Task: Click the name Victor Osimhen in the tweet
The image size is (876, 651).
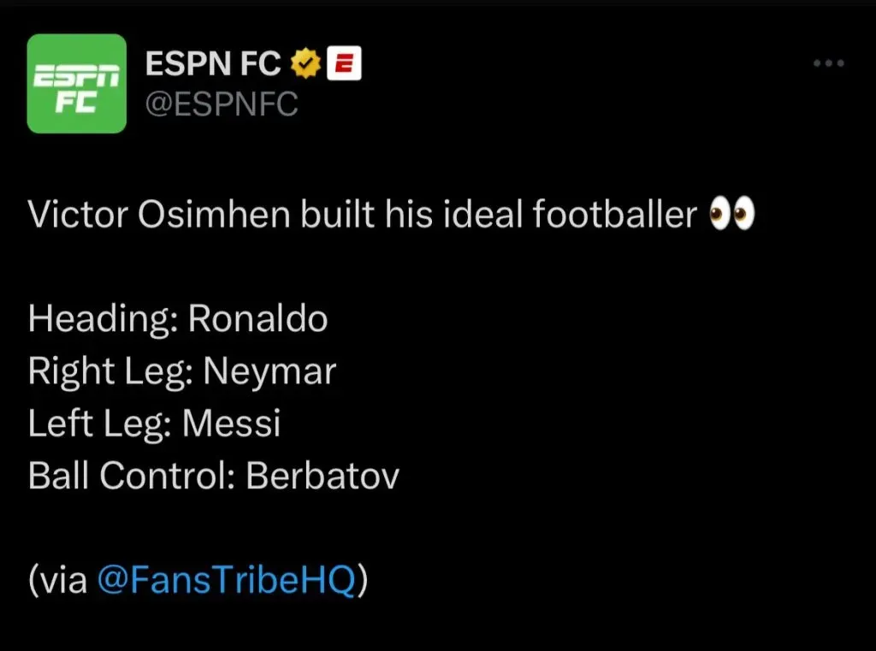Action: (160, 215)
